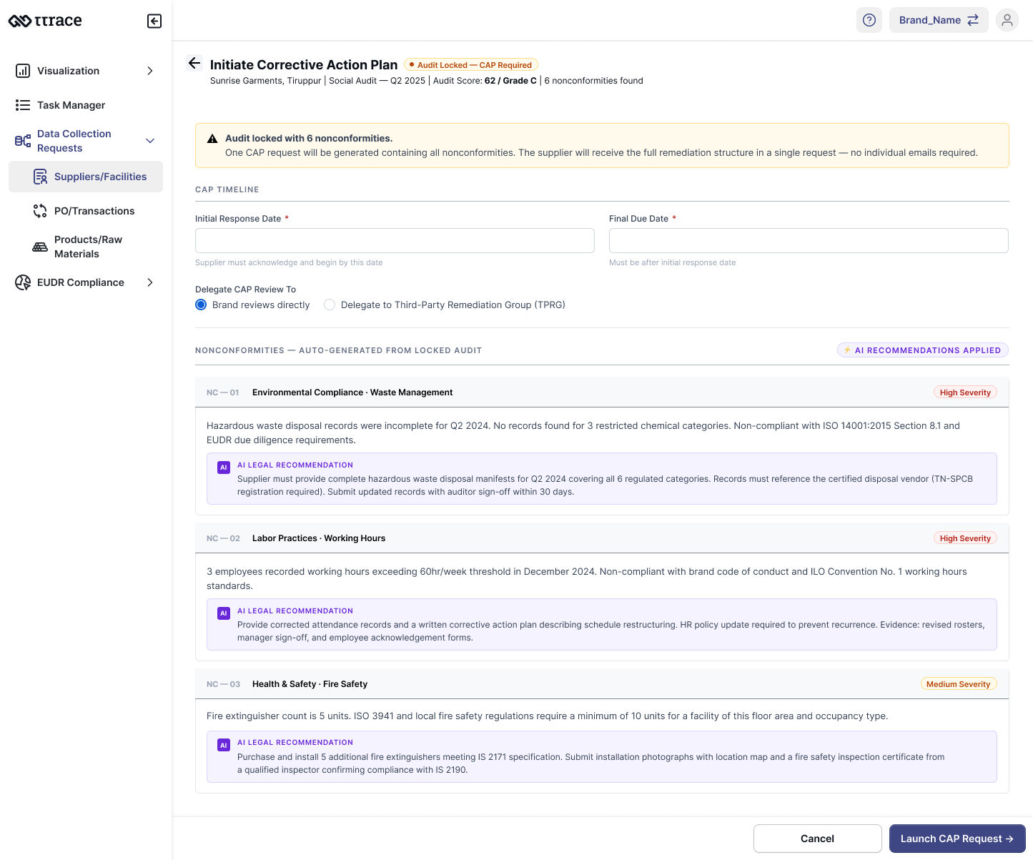1033x860 pixels.
Task: Click the '6 nonconformities found' text
Action: click(x=594, y=81)
